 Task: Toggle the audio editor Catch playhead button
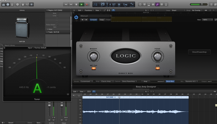click(x=94, y=92)
